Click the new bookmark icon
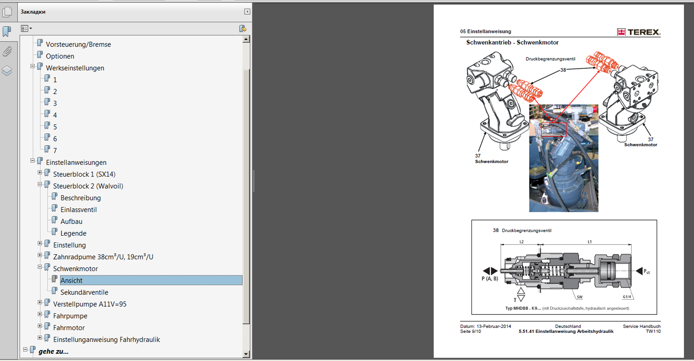 coord(243,29)
